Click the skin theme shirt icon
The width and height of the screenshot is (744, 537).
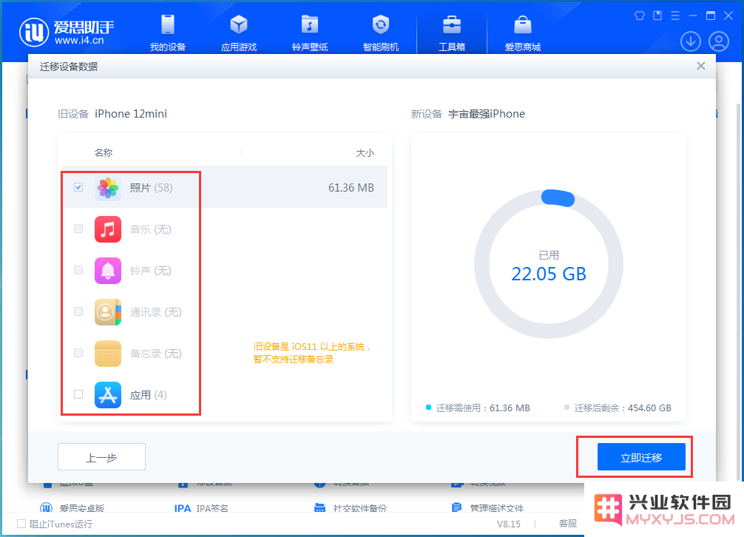point(640,16)
